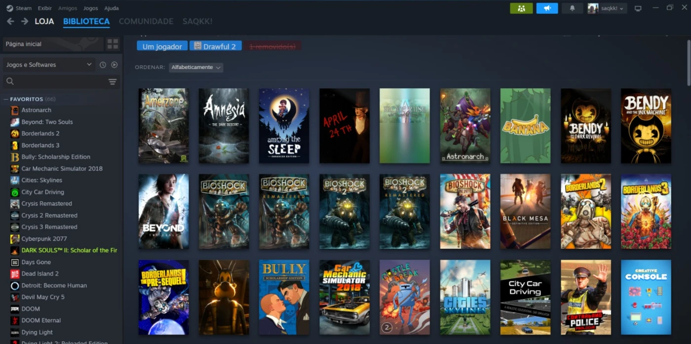Open the Exibir menu
The image size is (691, 344).
coord(45,8)
